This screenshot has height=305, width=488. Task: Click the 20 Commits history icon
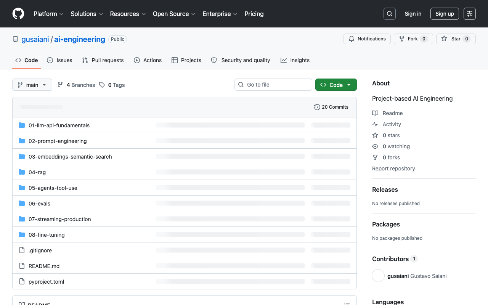click(317, 107)
